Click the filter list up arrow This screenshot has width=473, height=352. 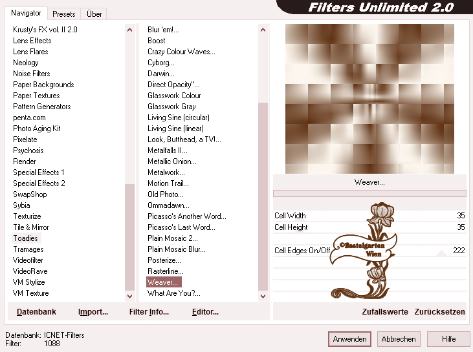[x=263, y=30]
